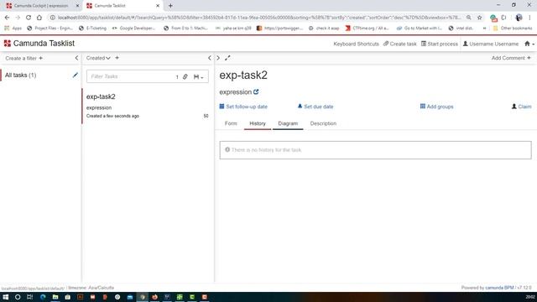Click the address bar URL

tap(259, 18)
